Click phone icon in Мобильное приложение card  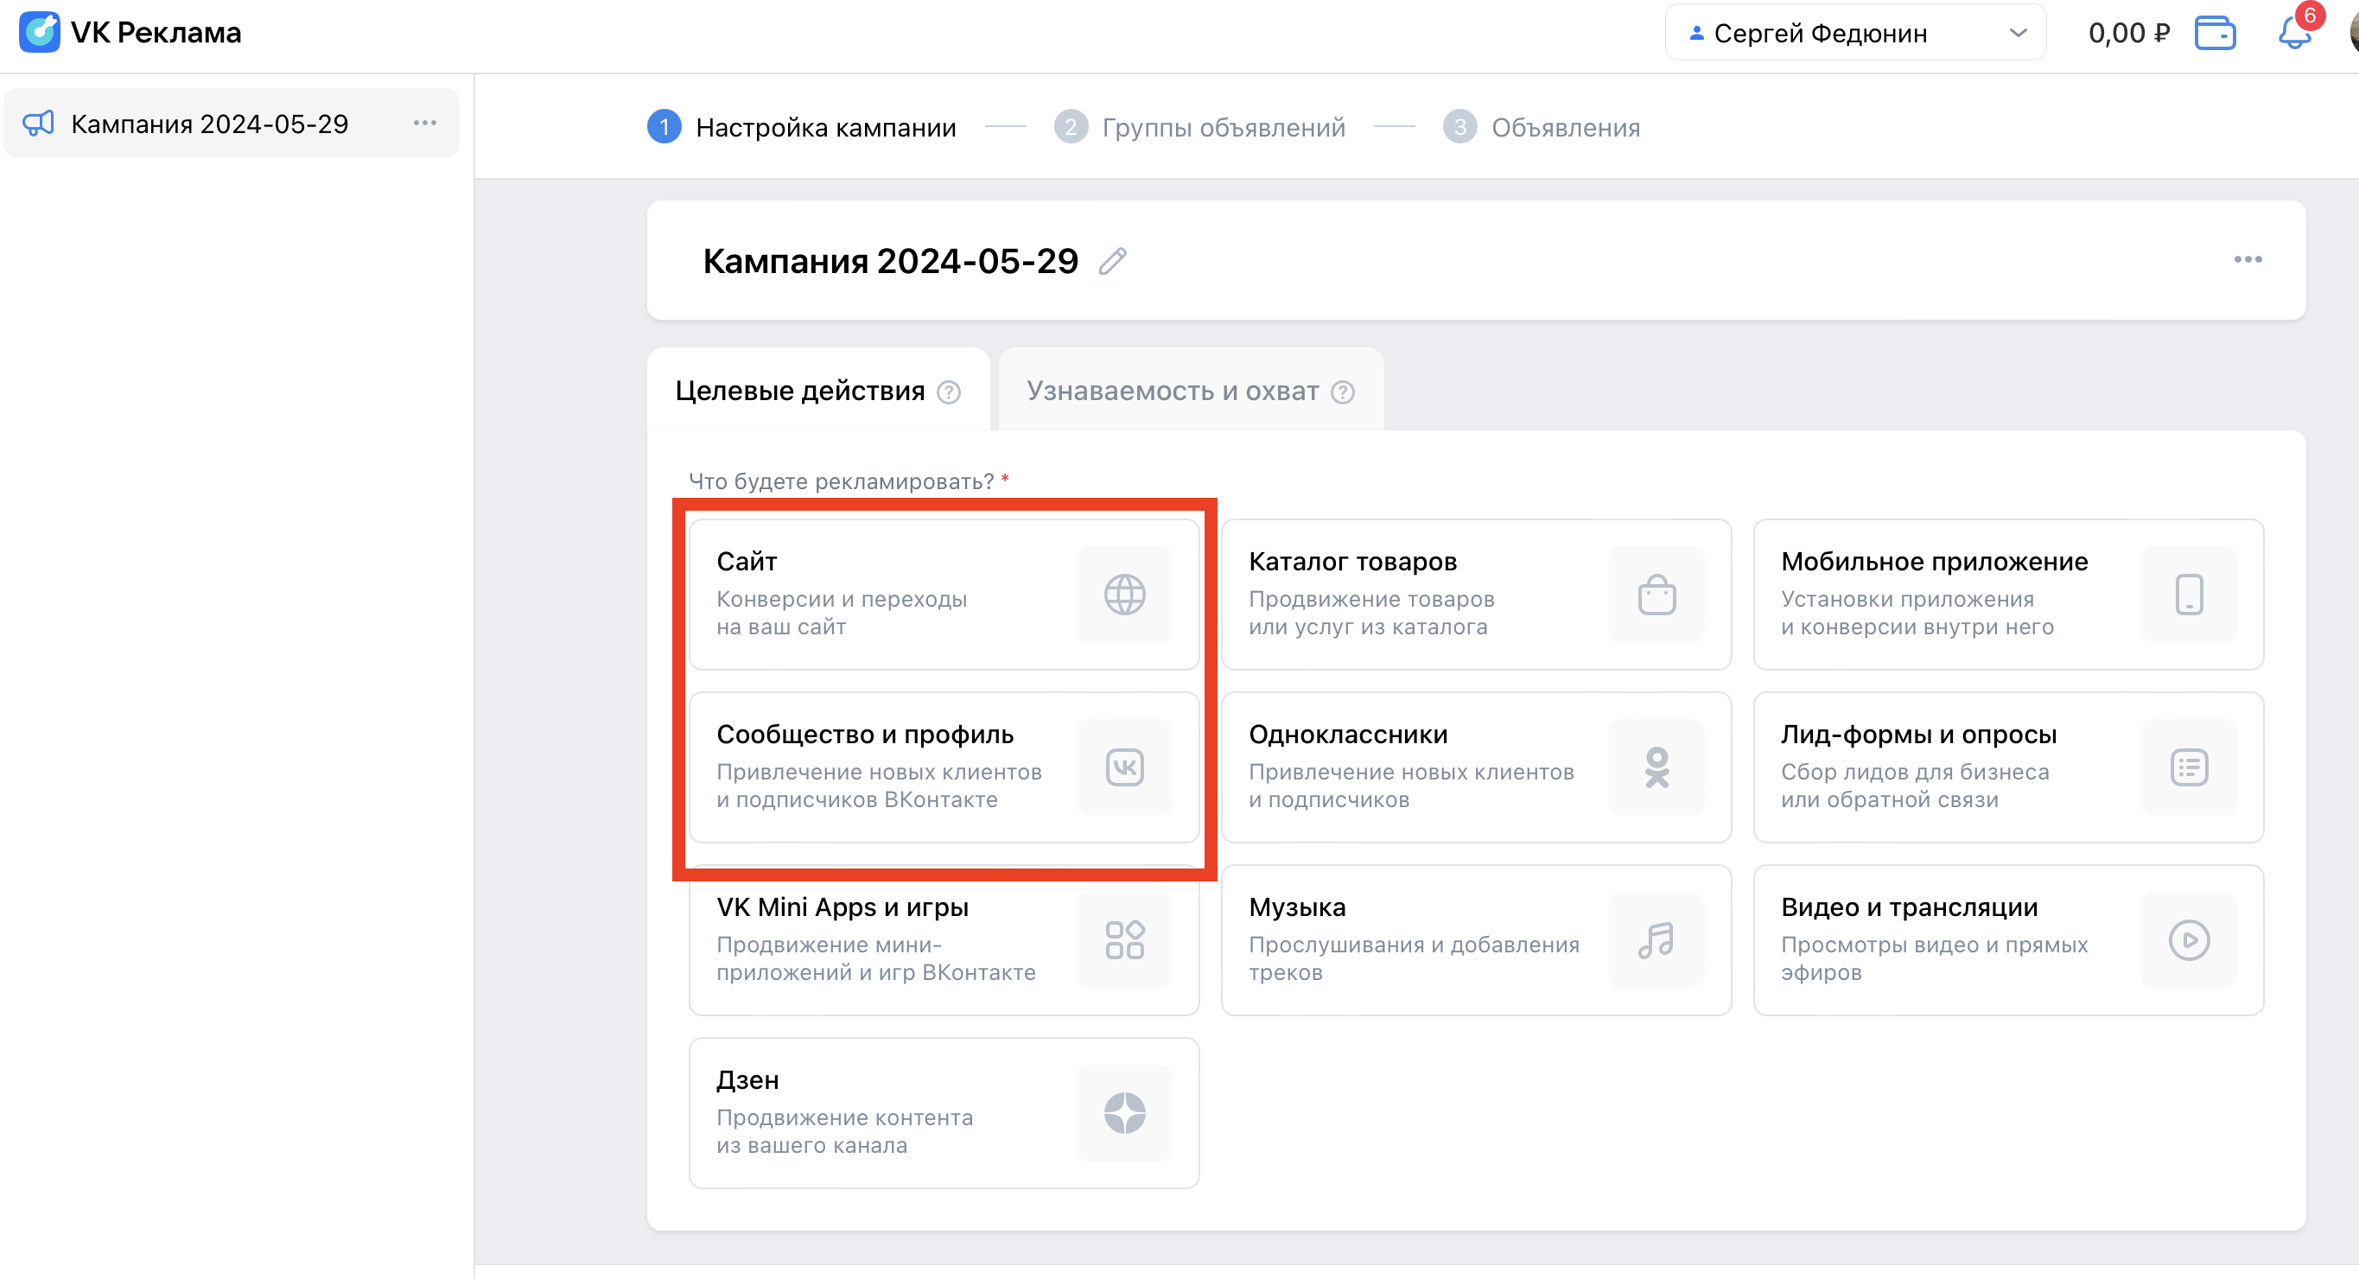coord(2189,595)
